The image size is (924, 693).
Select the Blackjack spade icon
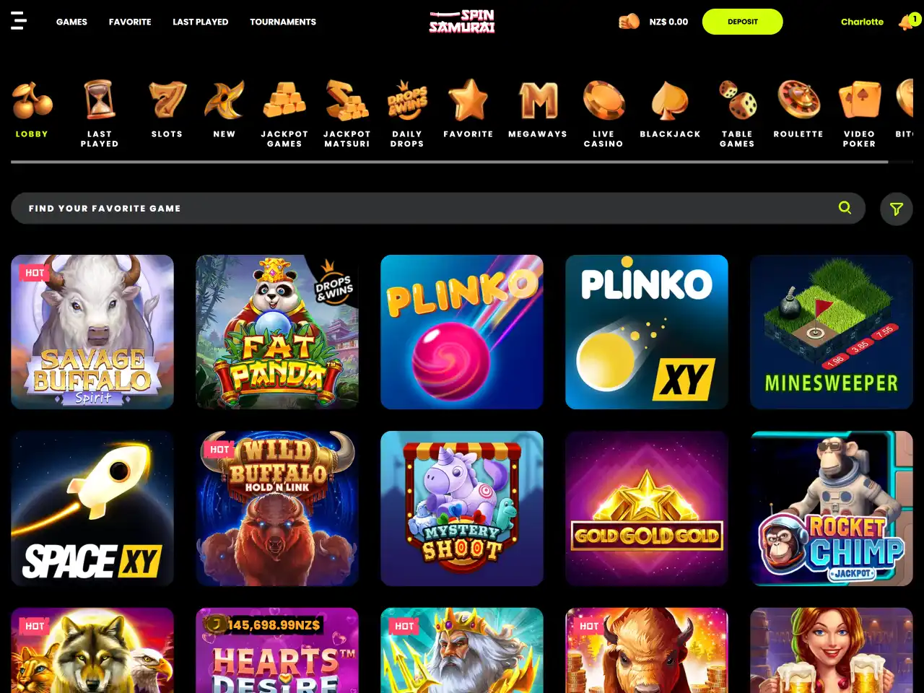pos(670,100)
